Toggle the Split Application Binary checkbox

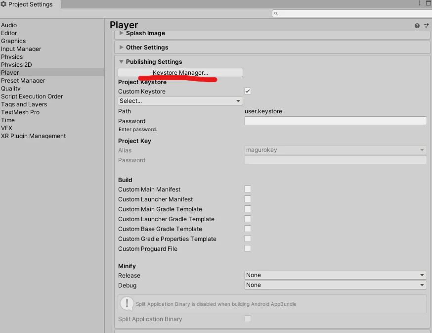(x=248, y=319)
